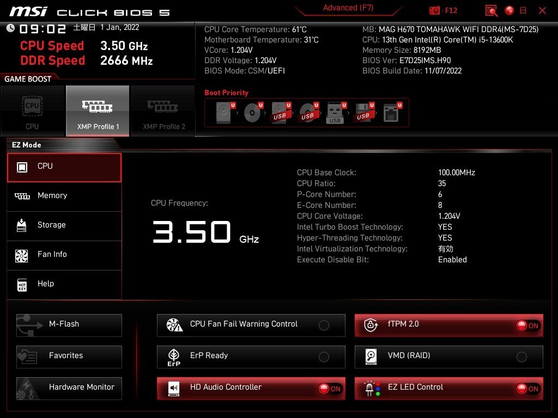Image resolution: width=558 pixels, height=418 pixels.
Task: Select the optical disc boot device icon
Action: pos(252,113)
